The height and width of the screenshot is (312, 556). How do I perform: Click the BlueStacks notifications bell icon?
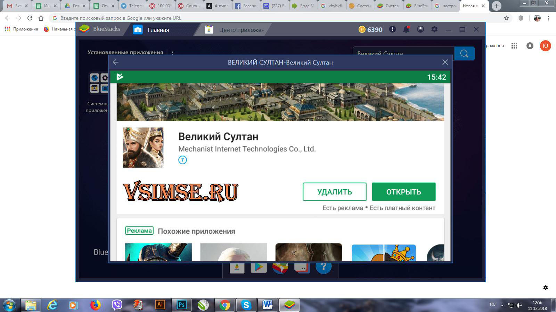(x=406, y=29)
